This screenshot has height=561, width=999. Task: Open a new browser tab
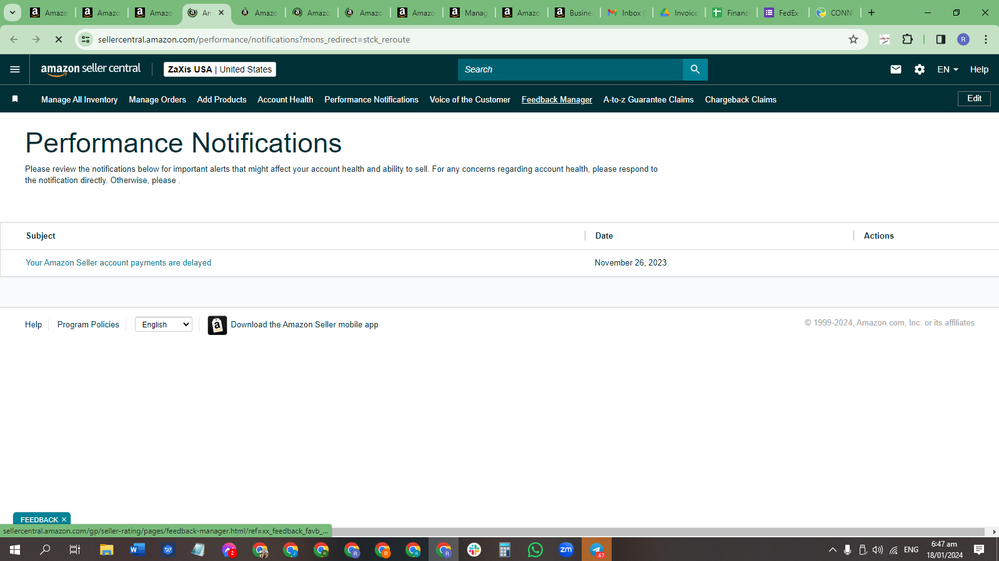click(872, 12)
